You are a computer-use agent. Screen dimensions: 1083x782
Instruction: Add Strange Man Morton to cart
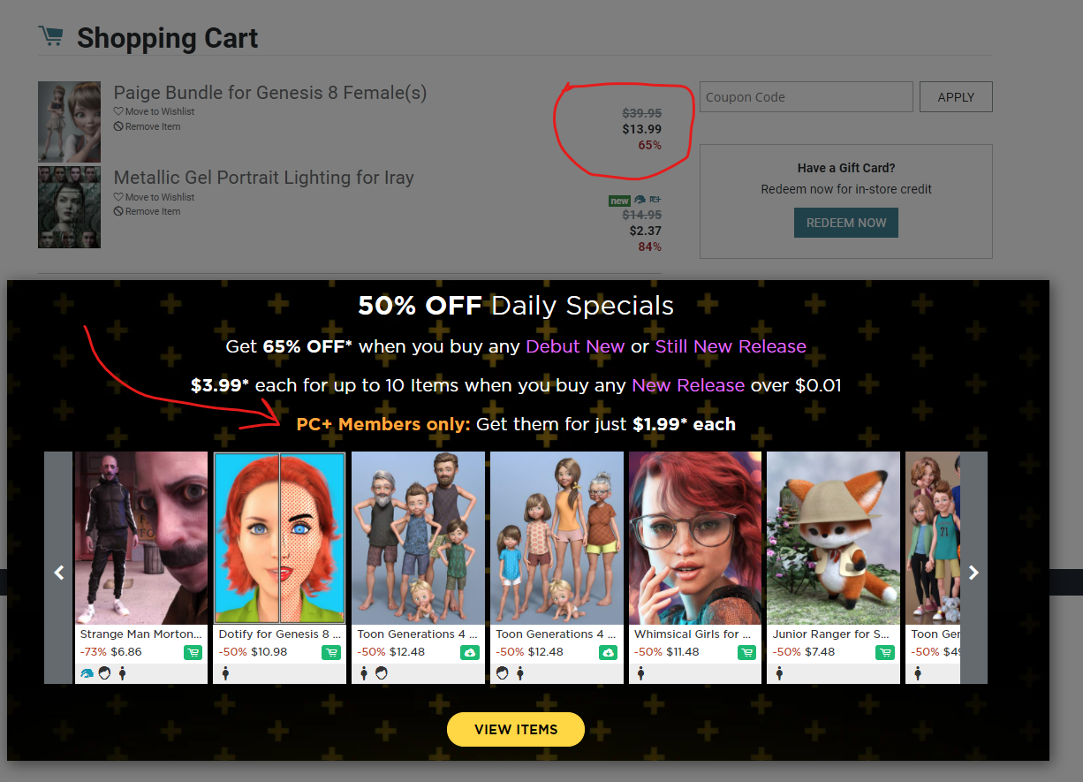click(x=193, y=653)
